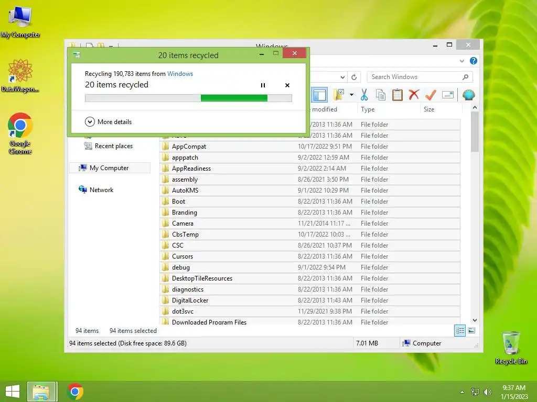
Task: Paste using the clipboard icon
Action: pos(398,95)
